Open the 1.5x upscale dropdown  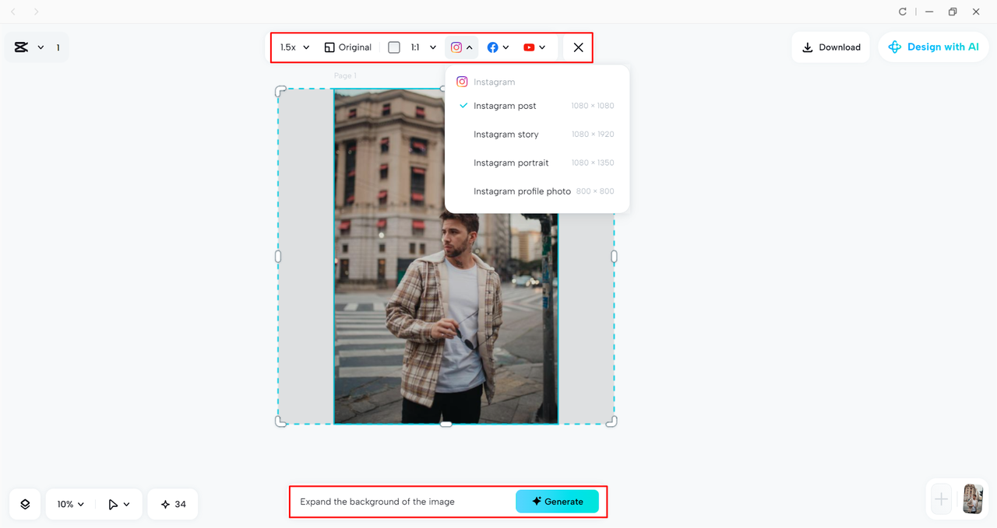click(293, 47)
